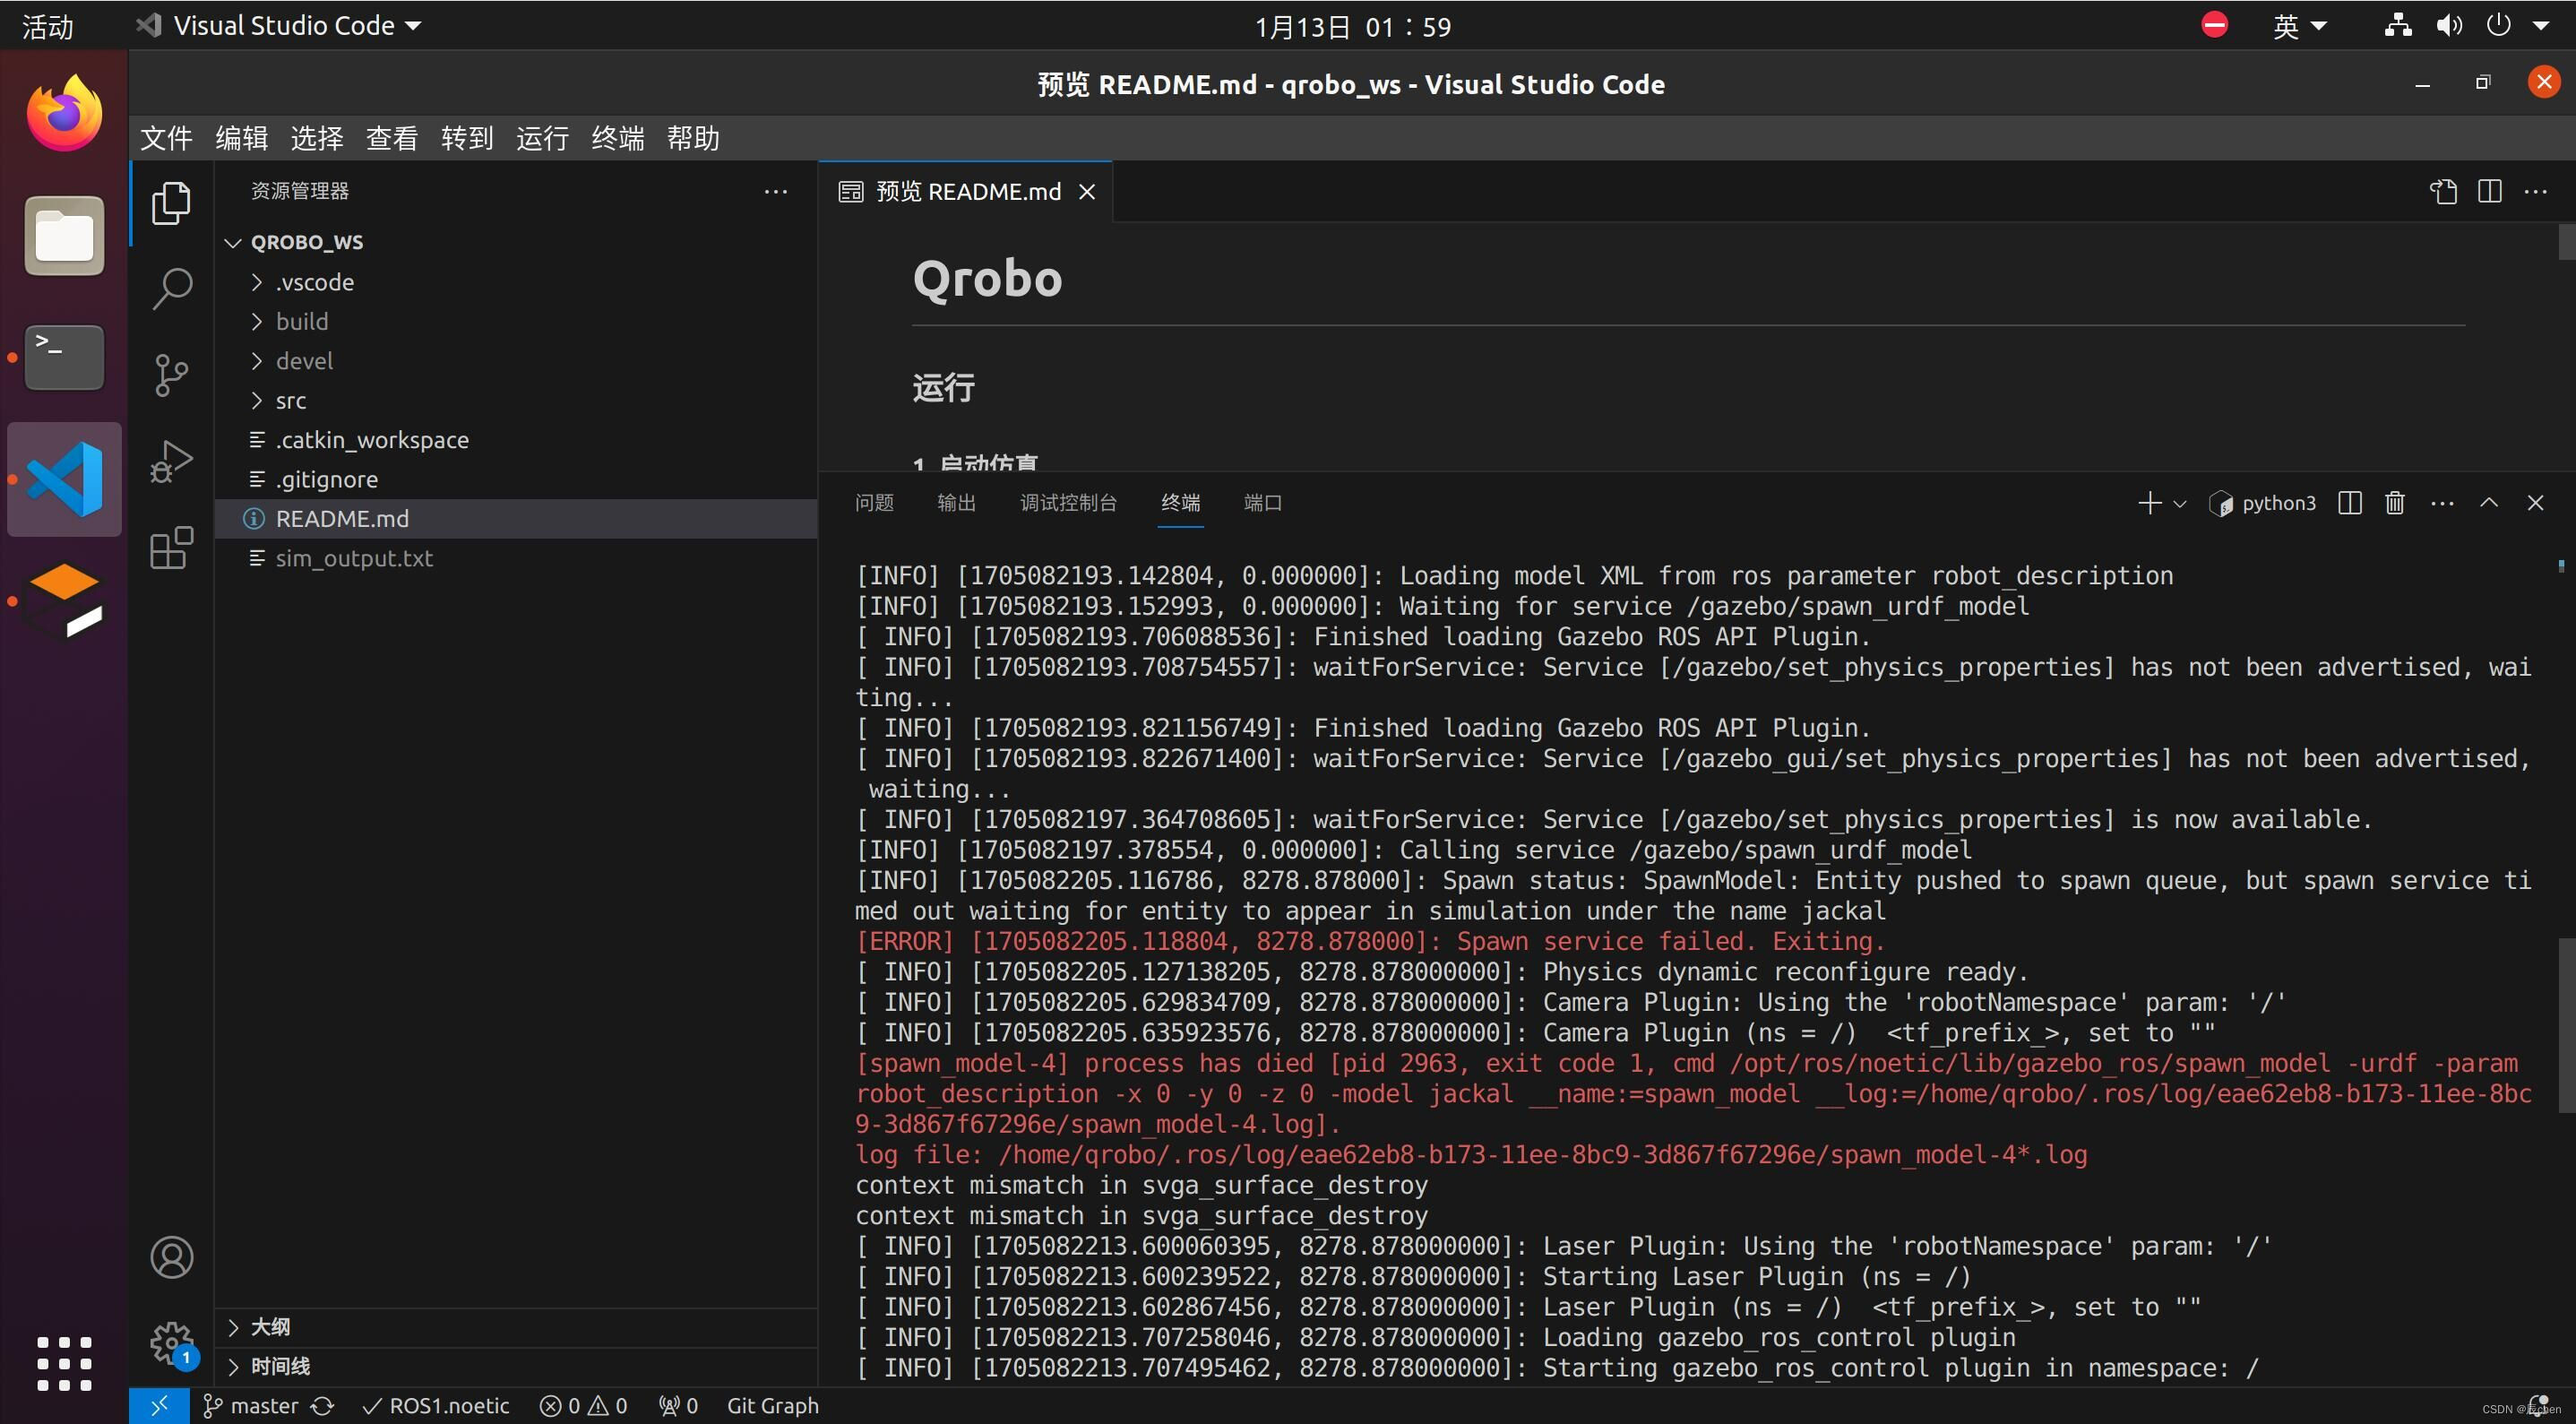Split the terminal pane

coord(2350,503)
